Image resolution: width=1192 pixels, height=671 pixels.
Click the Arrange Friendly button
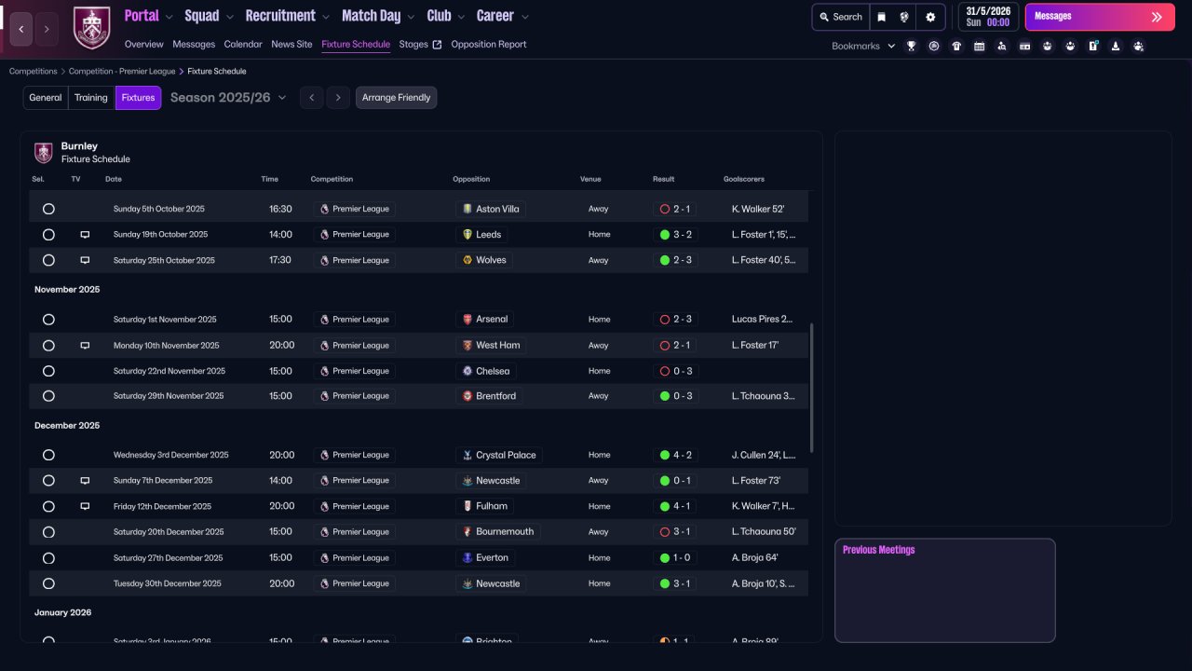[x=396, y=98]
